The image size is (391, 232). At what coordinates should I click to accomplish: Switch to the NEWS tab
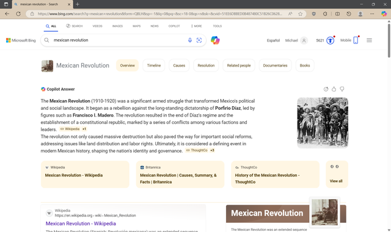coord(155,26)
